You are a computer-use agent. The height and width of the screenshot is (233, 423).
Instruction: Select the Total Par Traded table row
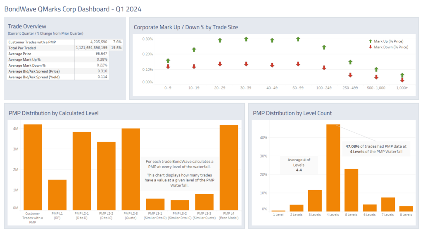pos(58,48)
